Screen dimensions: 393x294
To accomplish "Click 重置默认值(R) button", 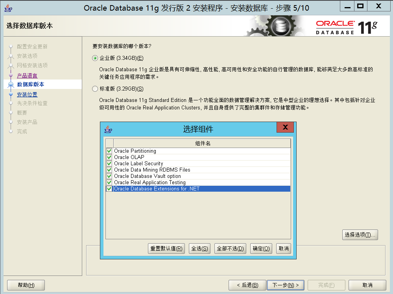I will pos(166,249).
